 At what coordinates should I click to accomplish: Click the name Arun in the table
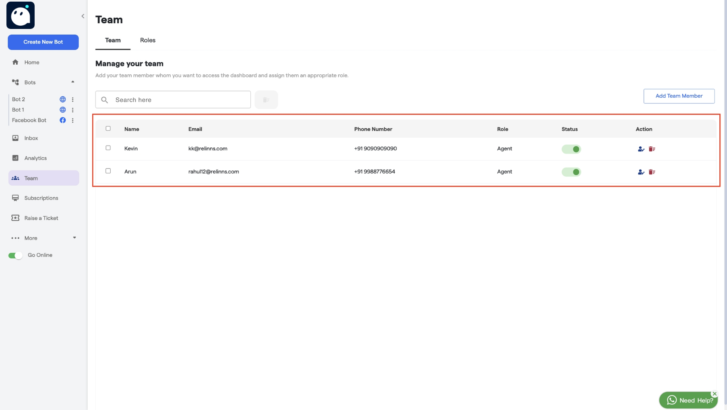(130, 172)
